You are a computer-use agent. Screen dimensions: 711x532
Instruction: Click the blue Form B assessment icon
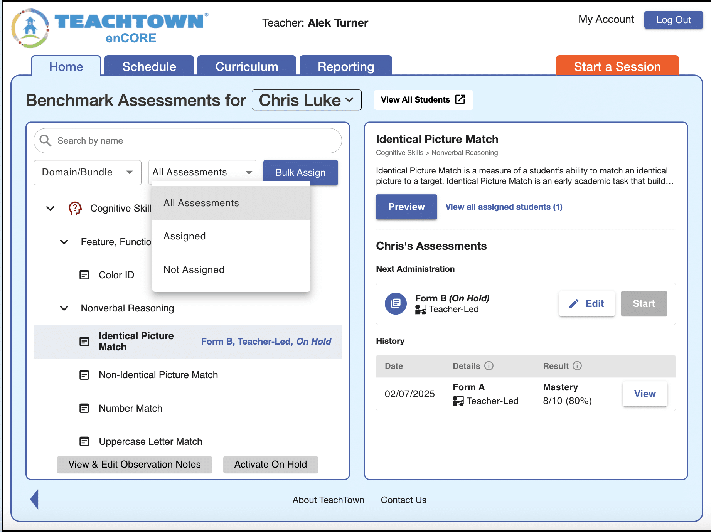pos(396,303)
